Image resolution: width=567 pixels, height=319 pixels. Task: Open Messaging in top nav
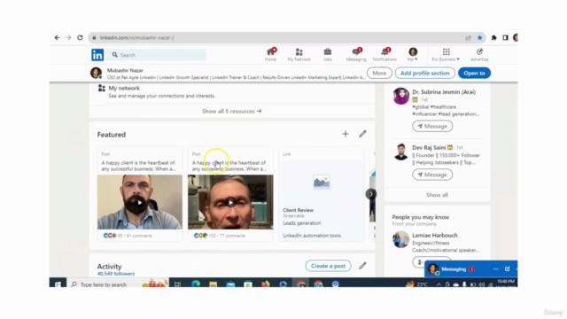tap(356, 55)
